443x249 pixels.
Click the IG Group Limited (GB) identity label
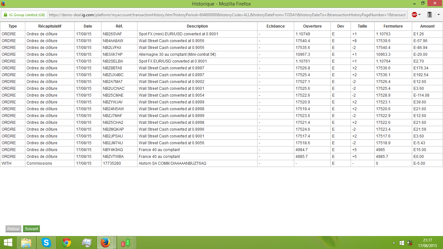click(x=27, y=15)
